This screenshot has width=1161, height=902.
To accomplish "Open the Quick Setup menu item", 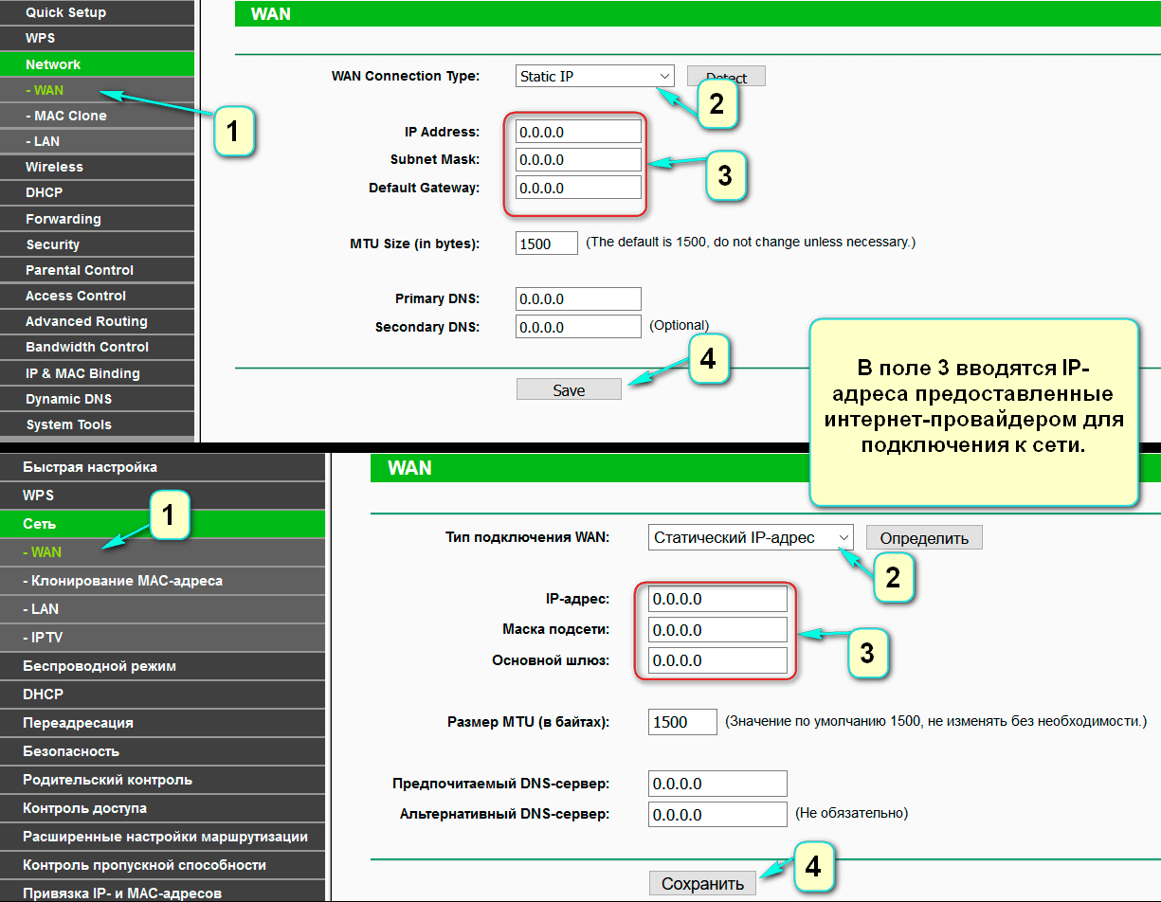I will pyautogui.click(x=65, y=12).
